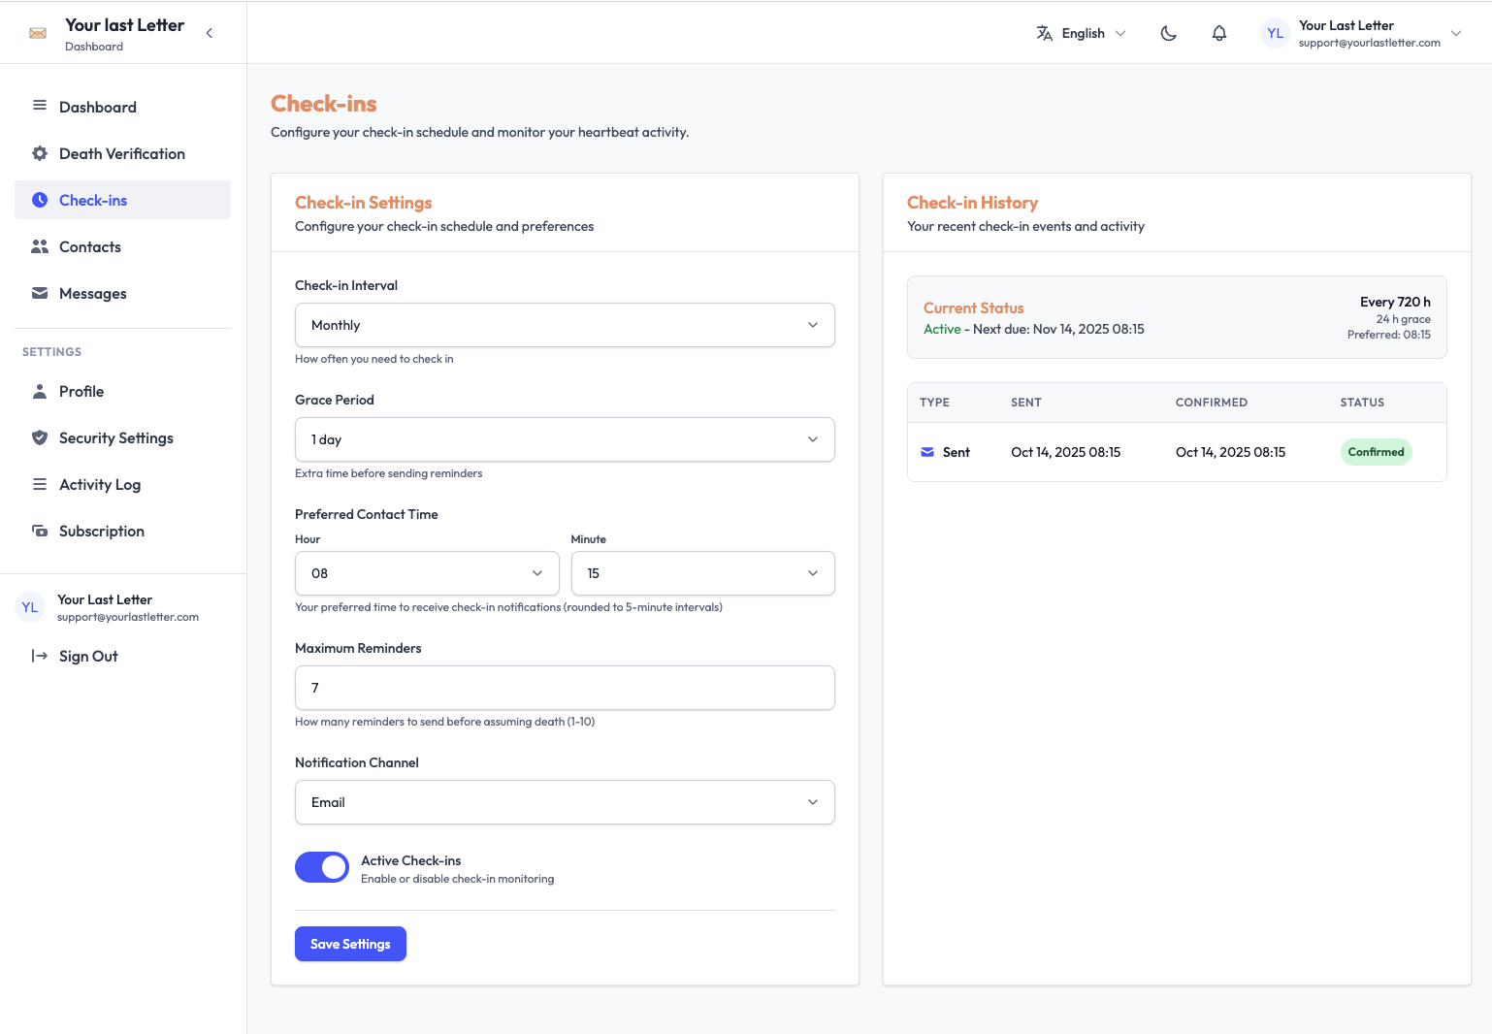
Task: Select the Hour dropdown showing 08
Action: pyautogui.click(x=427, y=573)
